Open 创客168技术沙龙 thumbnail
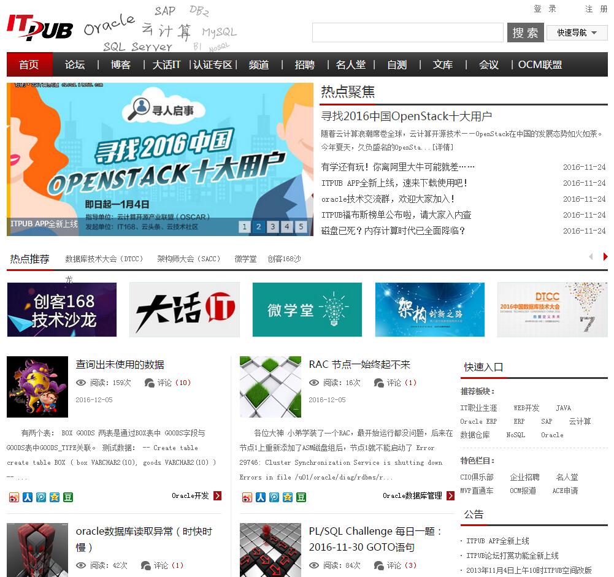The width and height of the screenshot is (614, 577). (x=62, y=310)
